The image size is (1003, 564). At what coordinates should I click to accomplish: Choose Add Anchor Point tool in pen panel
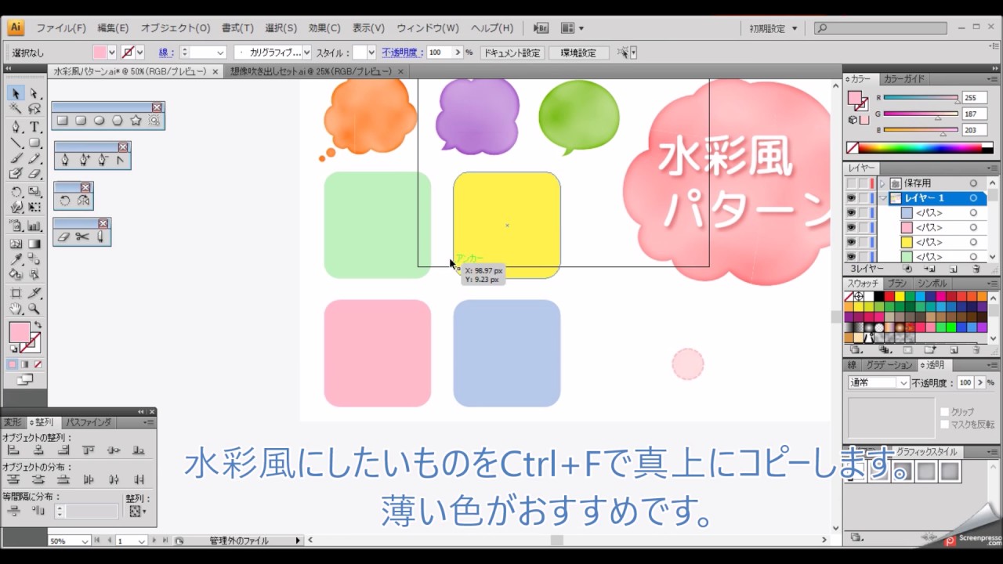pos(84,160)
